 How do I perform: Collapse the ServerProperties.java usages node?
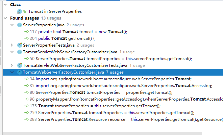[x=12, y=25]
